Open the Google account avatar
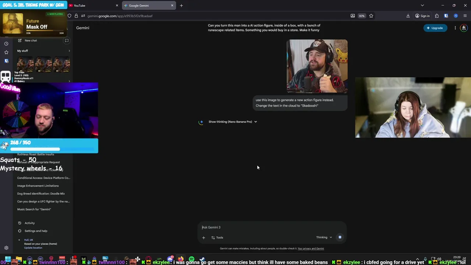The height and width of the screenshot is (265, 471). [464, 28]
